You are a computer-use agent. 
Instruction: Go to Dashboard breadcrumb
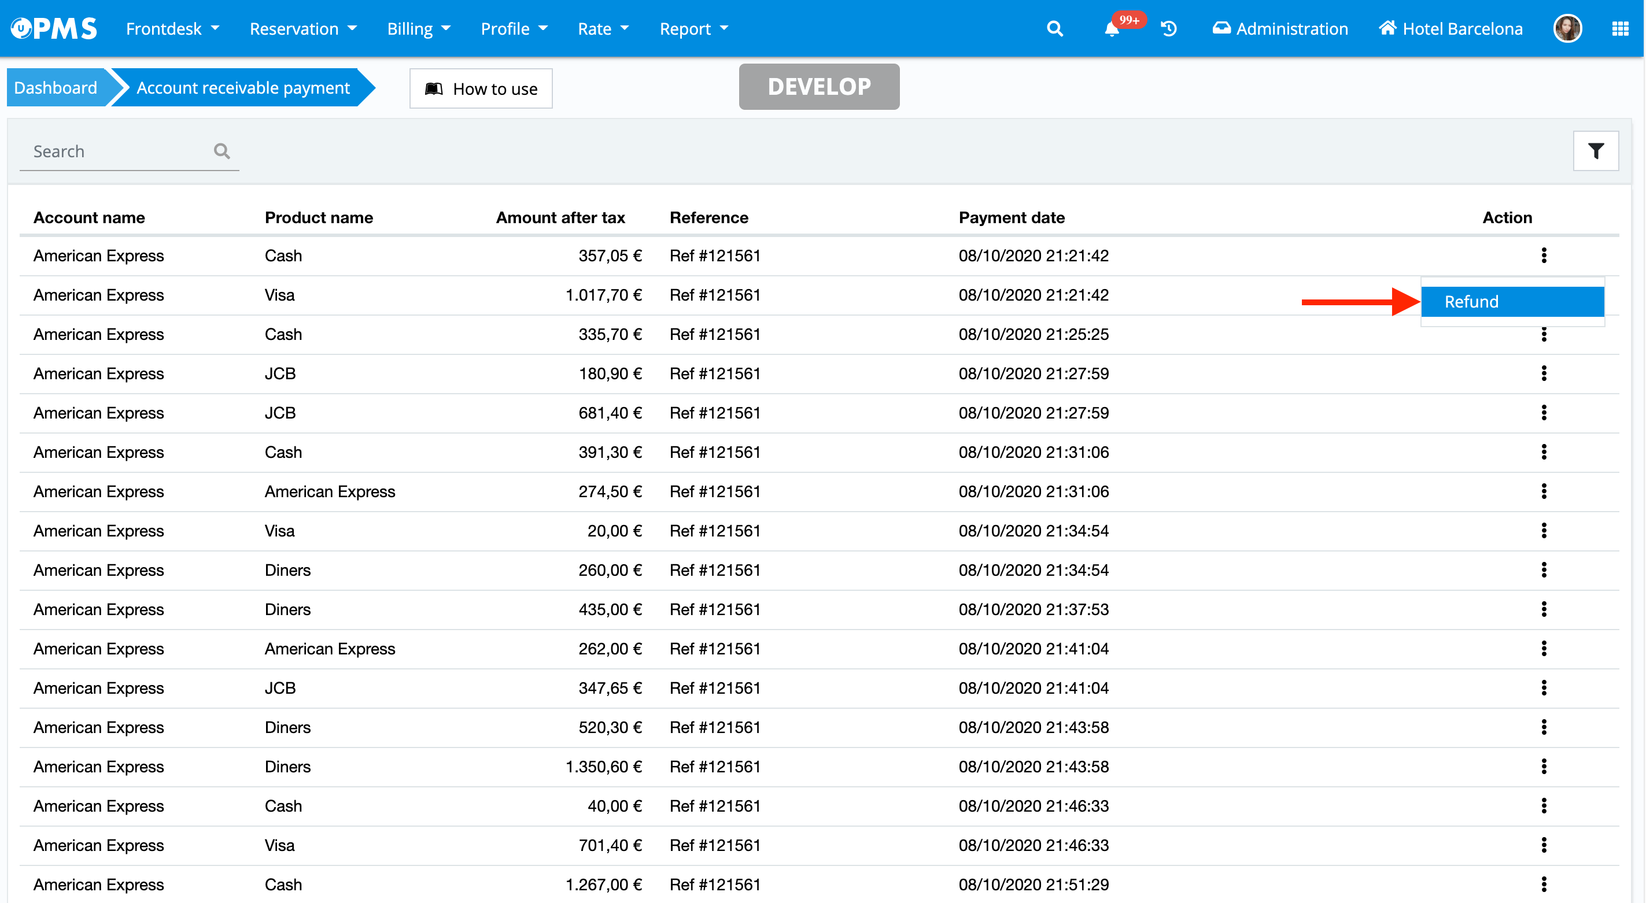tap(56, 87)
